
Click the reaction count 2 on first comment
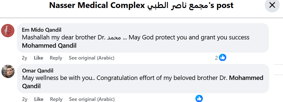pos(216,58)
